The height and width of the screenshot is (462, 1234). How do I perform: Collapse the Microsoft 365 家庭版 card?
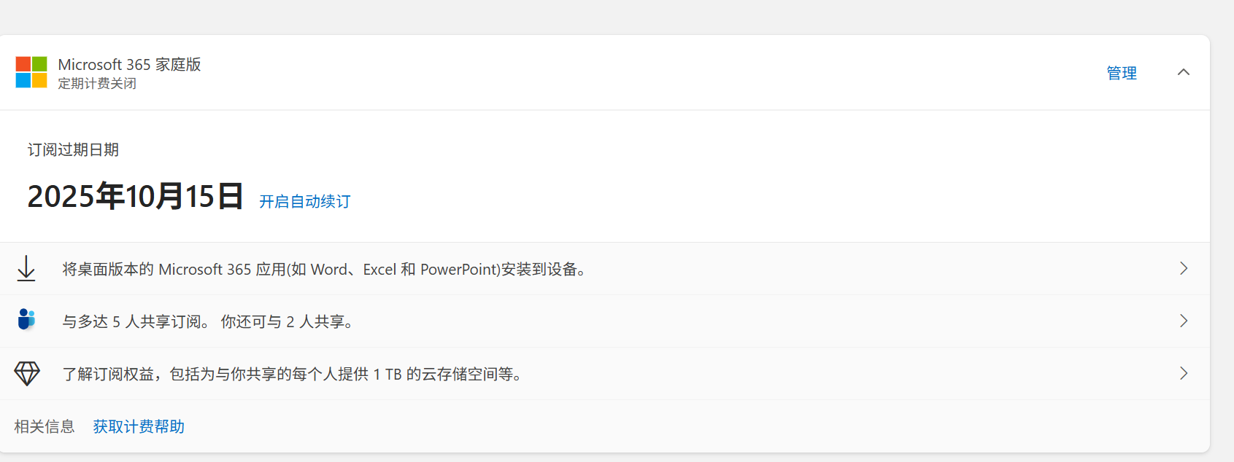1184,72
